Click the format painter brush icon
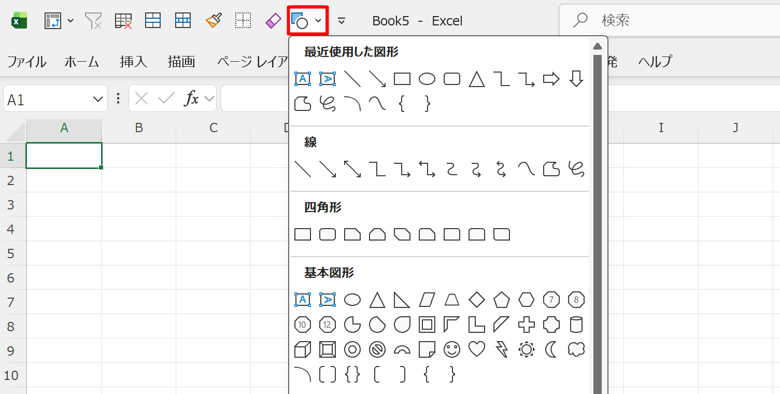Screen dimensions: 780x394 214,21
